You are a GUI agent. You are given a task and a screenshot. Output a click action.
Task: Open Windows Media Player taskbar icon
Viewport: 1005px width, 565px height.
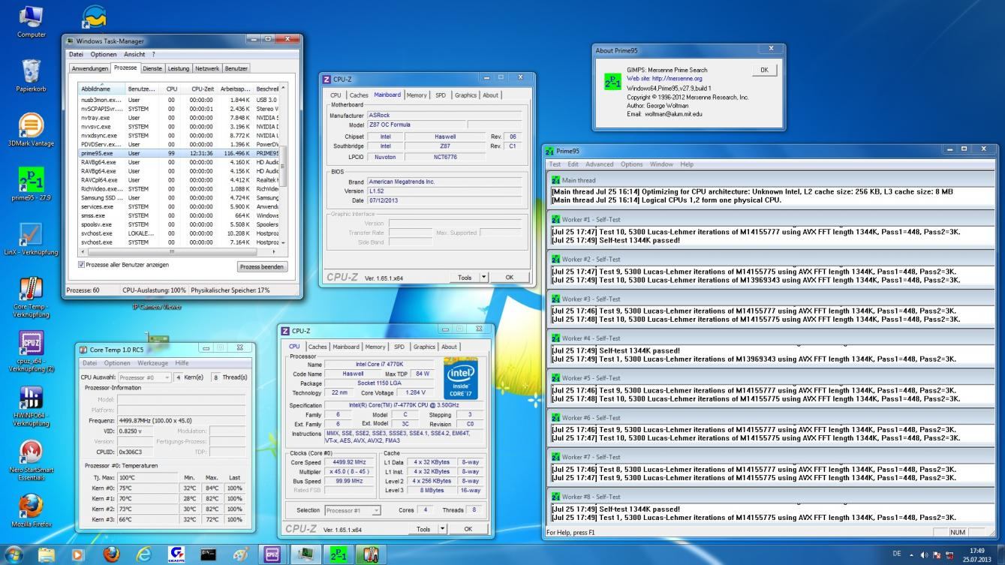78,554
